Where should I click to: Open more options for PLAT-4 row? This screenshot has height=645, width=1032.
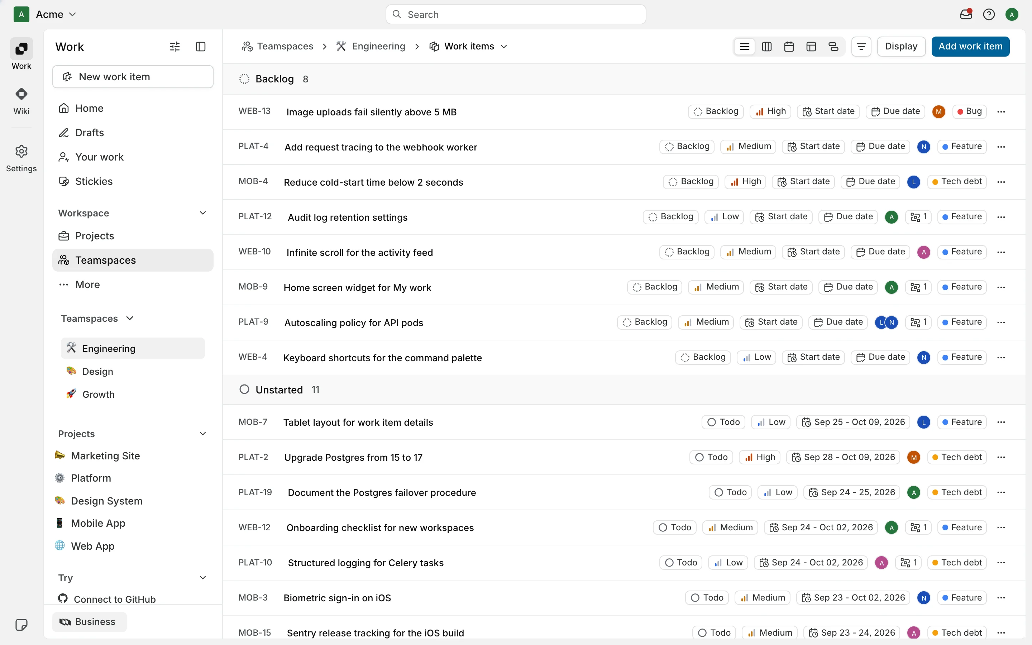[1001, 147]
